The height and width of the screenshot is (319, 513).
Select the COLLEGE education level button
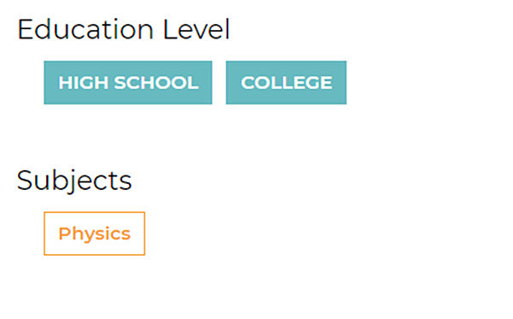click(x=286, y=82)
